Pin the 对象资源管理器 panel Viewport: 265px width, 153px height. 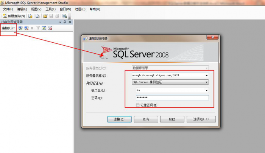coord(64,22)
